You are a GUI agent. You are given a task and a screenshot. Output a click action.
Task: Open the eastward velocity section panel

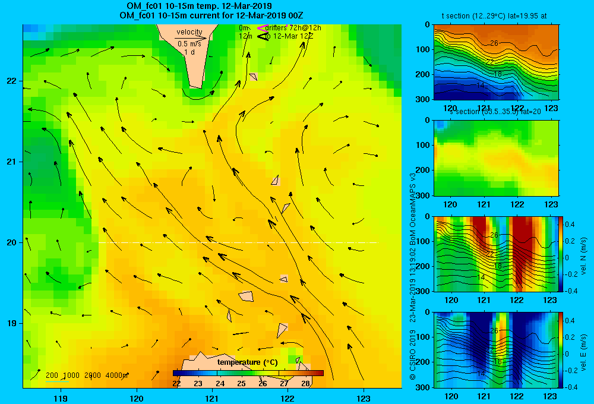click(496, 350)
